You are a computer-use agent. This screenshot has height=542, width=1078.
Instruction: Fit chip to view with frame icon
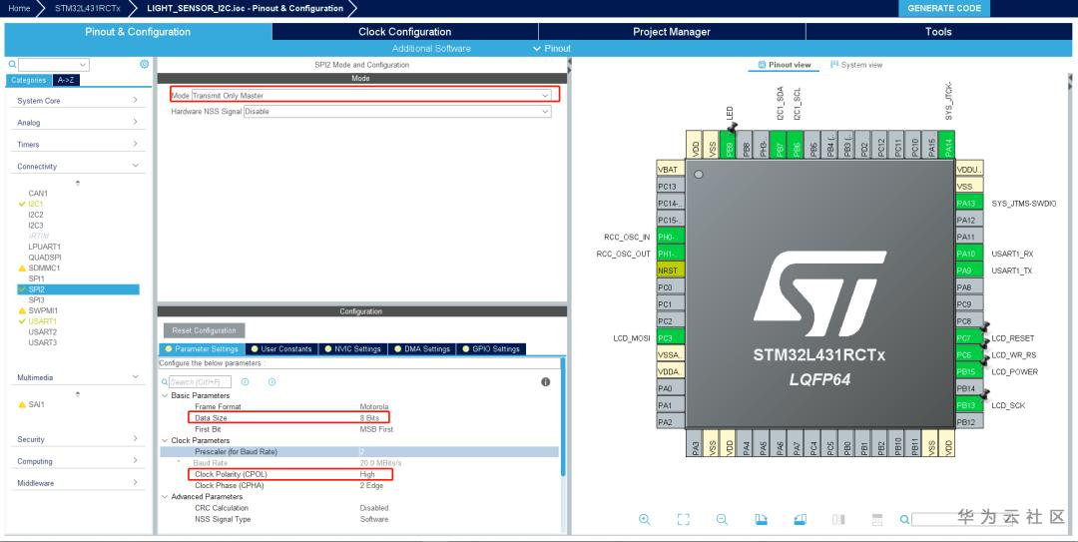[x=683, y=519]
